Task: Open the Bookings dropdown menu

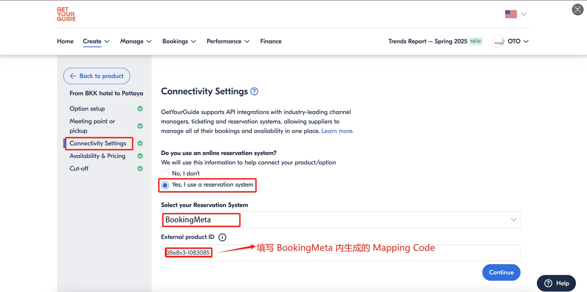Action: click(179, 42)
